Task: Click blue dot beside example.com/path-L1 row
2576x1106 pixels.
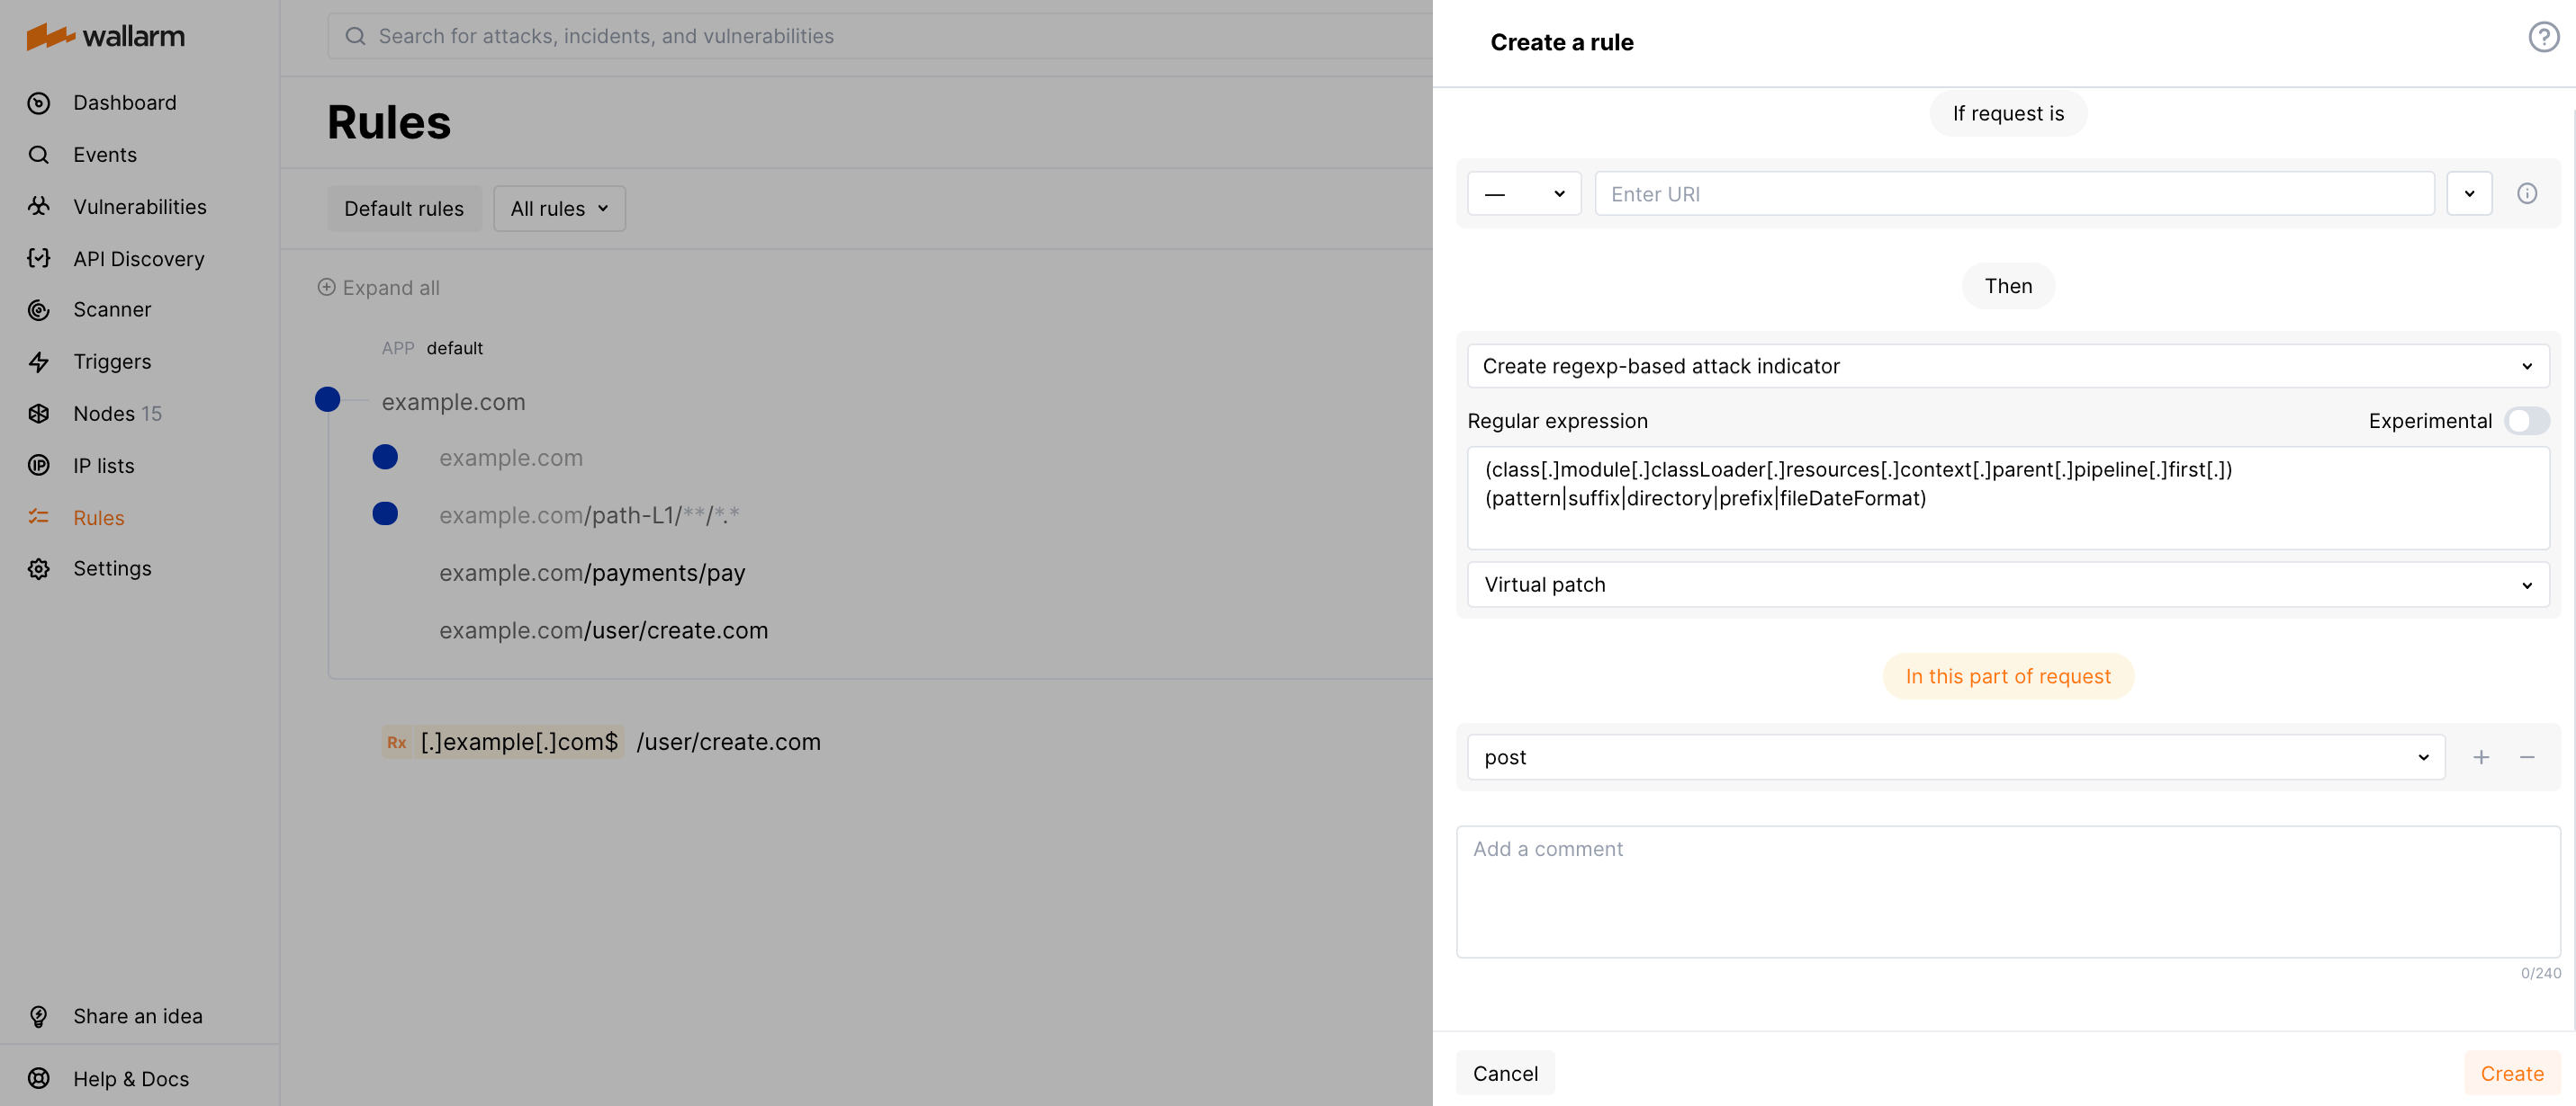Action: point(385,513)
